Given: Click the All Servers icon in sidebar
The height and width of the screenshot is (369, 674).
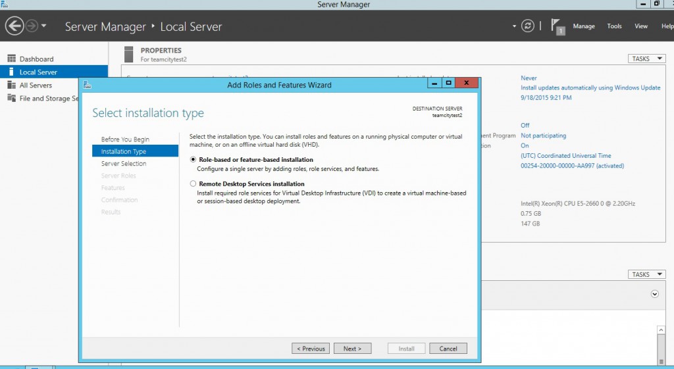Looking at the screenshot, I should coord(12,85).
